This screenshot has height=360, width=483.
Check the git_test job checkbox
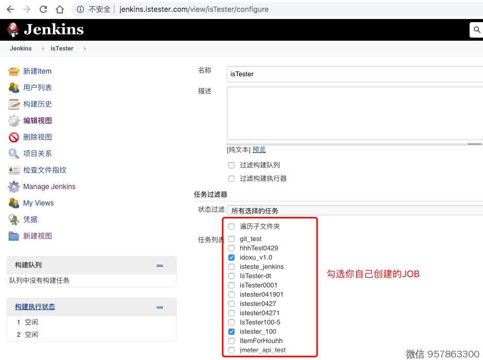pos(231,239)
